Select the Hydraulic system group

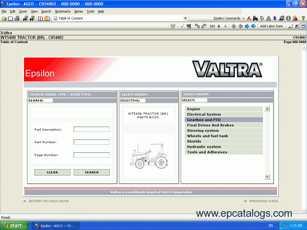(x=224, y=147)
